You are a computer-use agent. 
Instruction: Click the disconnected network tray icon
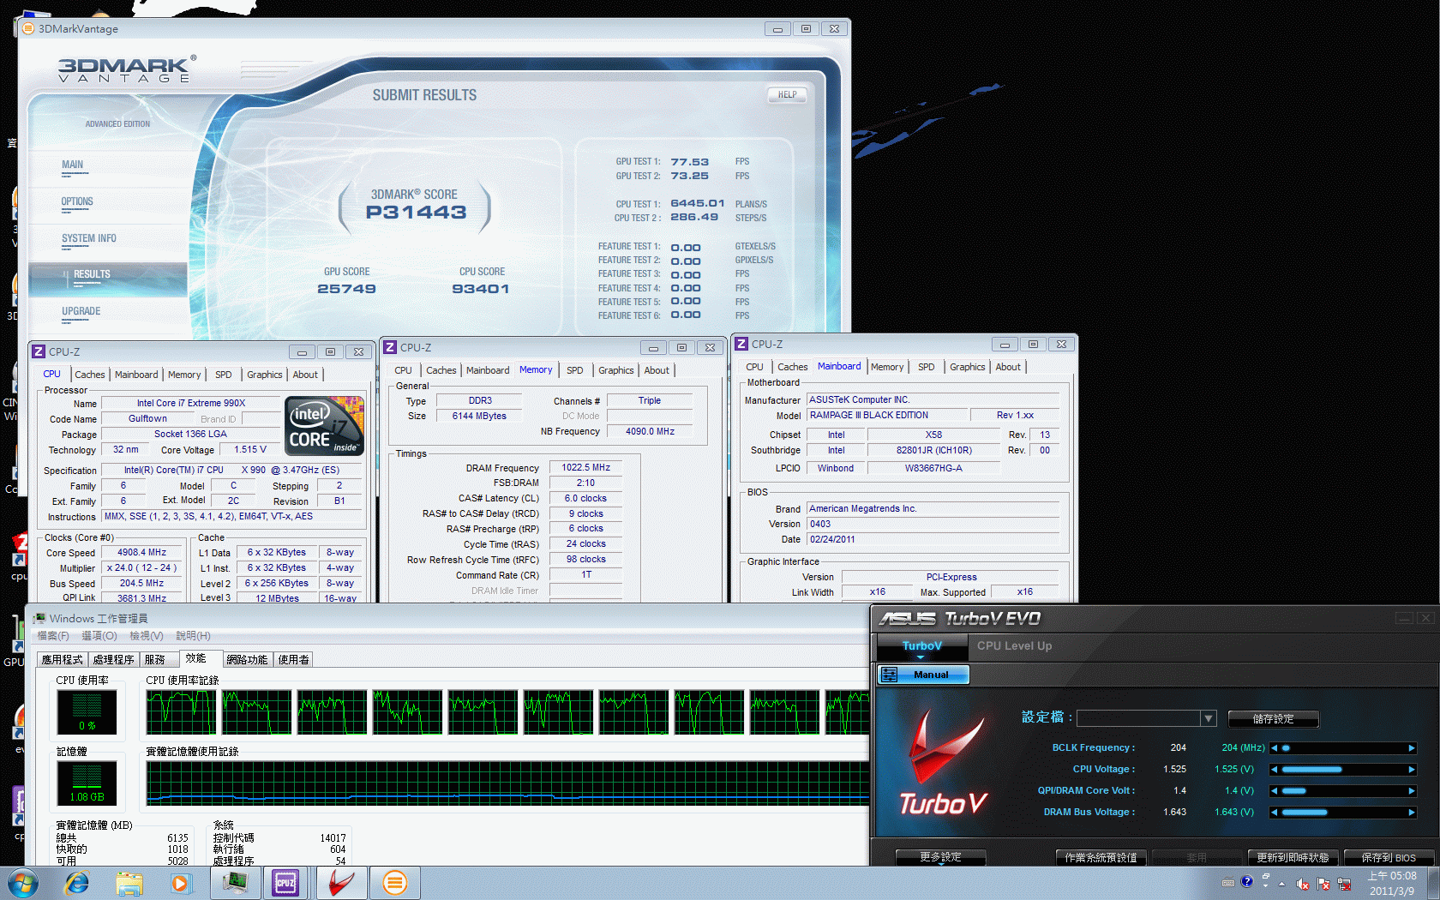1344,884
